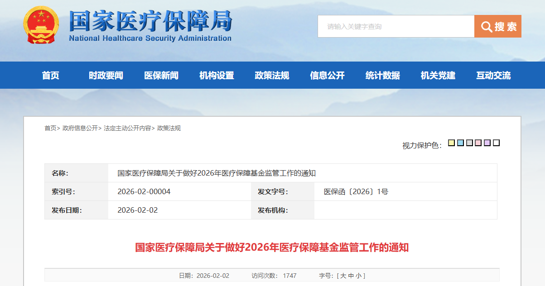Image resolution: width=545 pixels, height=286 pixels.
Task: Choose the pink eye-protection color swatch
Action: [478, 143]
